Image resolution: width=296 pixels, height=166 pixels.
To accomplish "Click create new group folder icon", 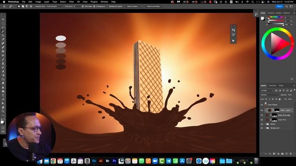I will pyautogui.click(x=283, y=154).
